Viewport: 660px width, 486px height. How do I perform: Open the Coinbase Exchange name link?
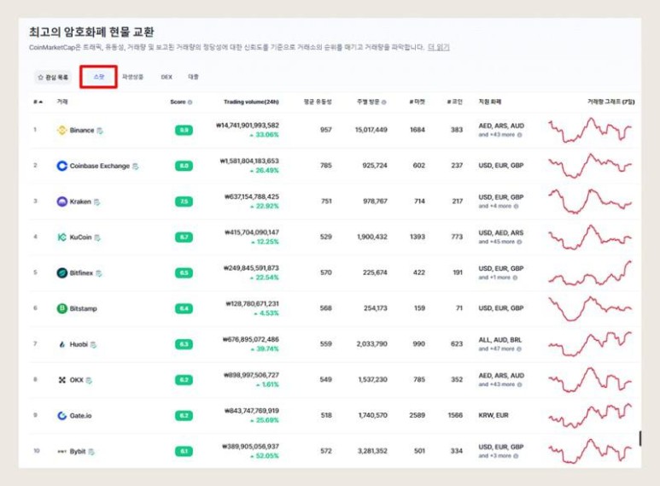100,166
